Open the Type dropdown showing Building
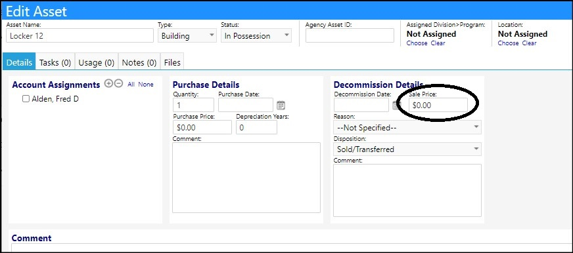 point(187,36)
